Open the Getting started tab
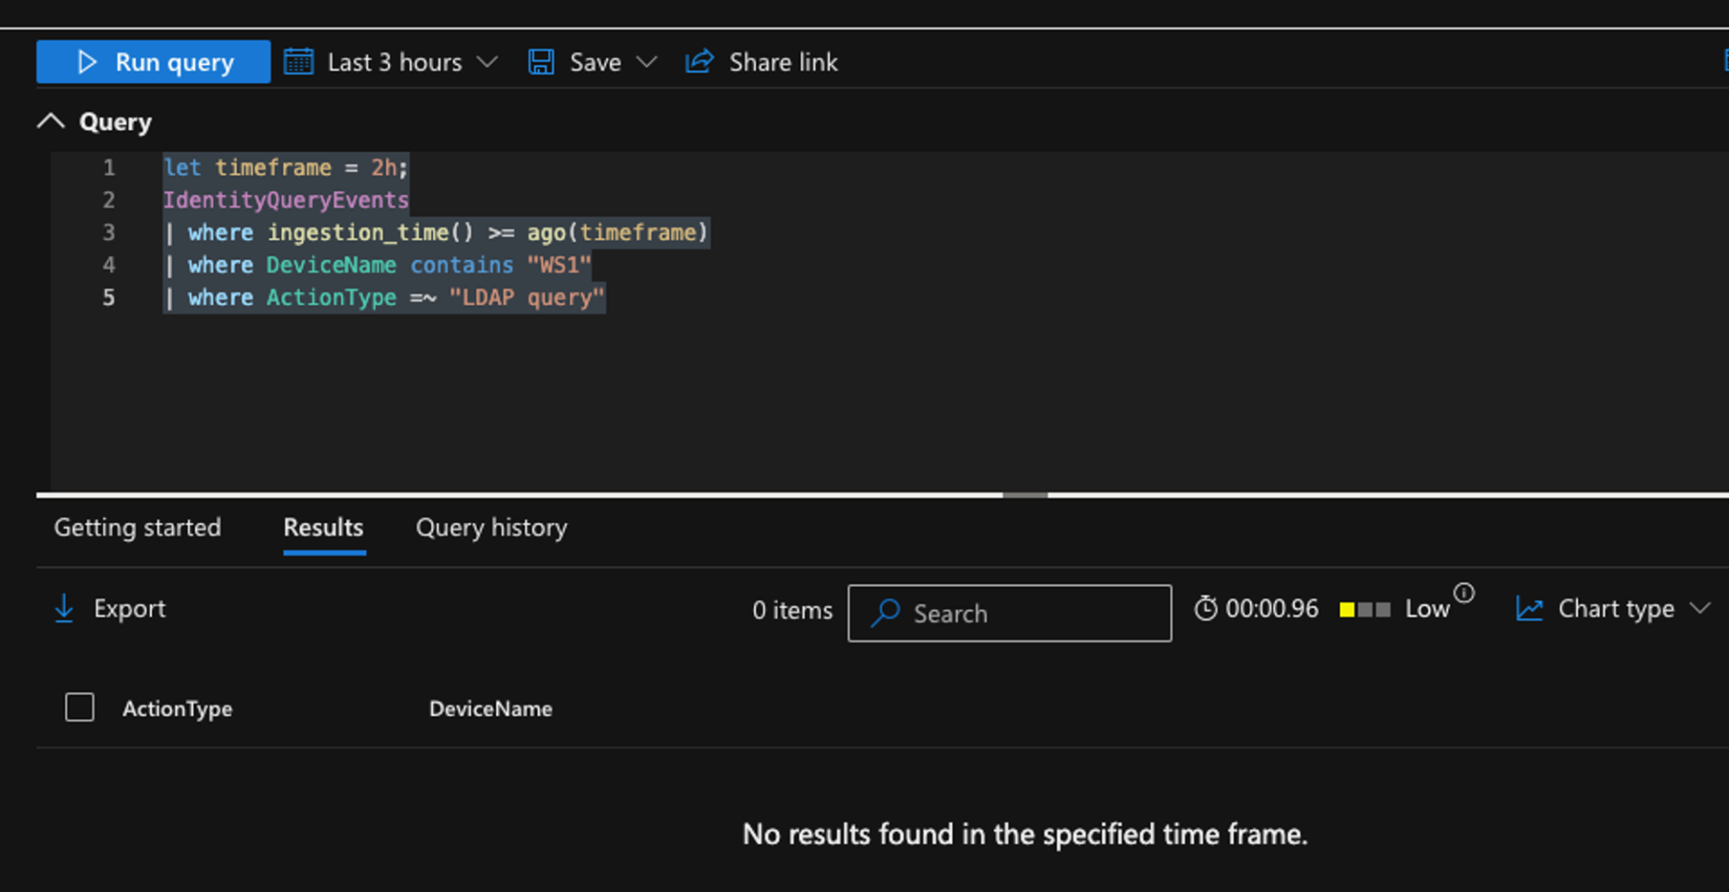 point(137,527)
